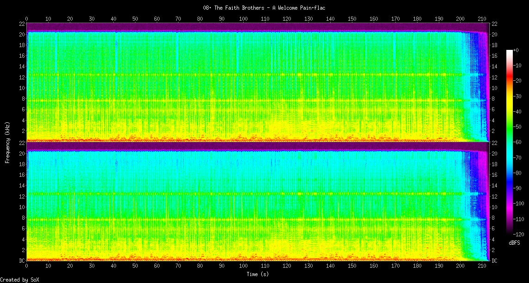Click the "Frequency (kHz)" vertical axis label
529x283 pixels.
[x=7, y=142]
